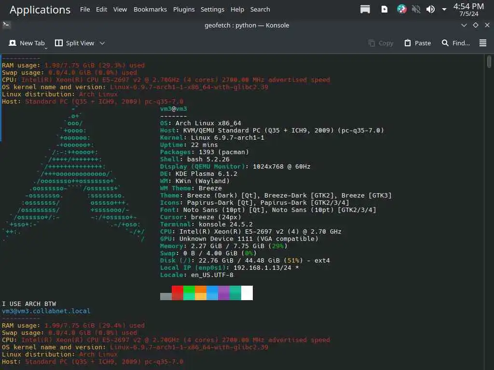Click the Konsole terminal icon in title bar
The width and height of the screenshot is (494, 370).
pyautogui.click(x=6, y=25)
